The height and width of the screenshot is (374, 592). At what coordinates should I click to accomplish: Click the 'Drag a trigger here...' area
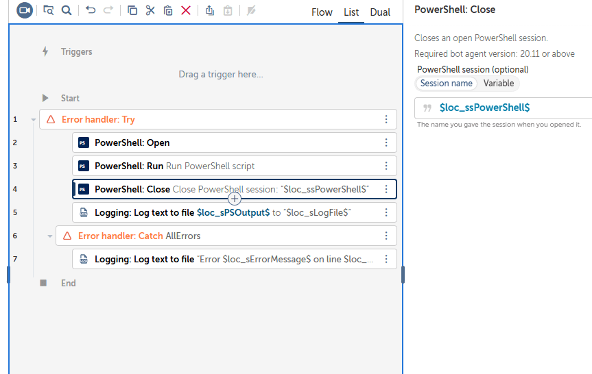pyautogui.click(x=221, y=74)
